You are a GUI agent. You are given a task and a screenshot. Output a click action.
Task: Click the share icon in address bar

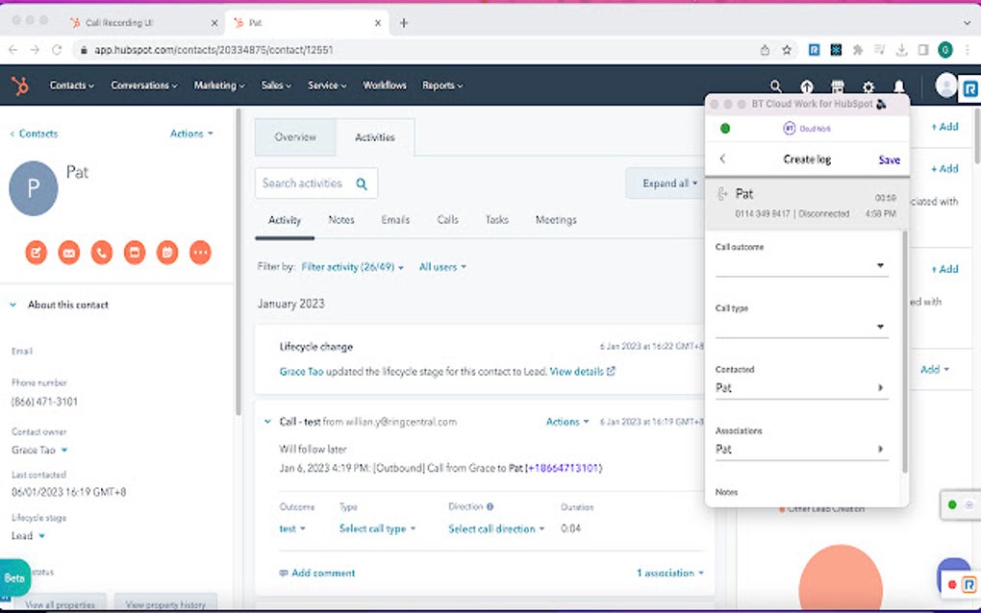[x=765, y=50]
